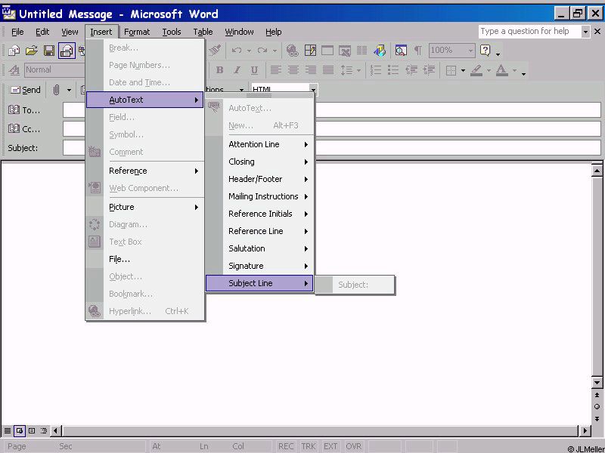Click the Numbering list icon
Image resolution: width=605 pixels, height=453 pixels.
pos(375,70)
